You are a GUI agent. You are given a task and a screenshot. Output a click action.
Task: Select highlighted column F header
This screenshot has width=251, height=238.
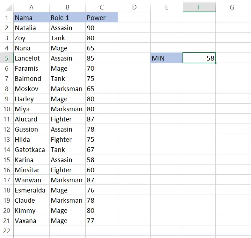coord(199,7)
